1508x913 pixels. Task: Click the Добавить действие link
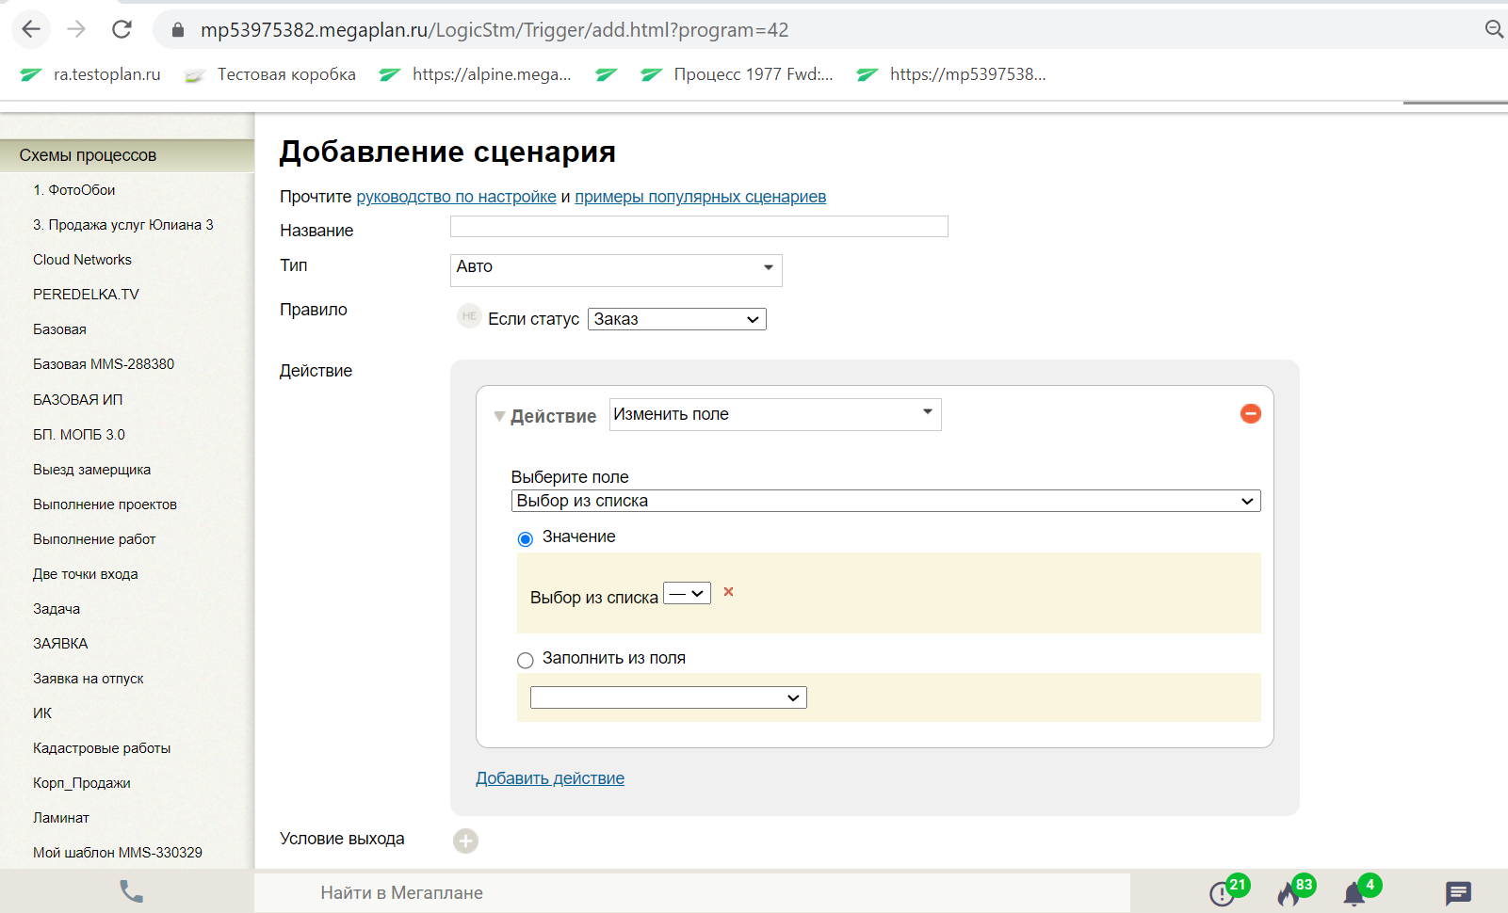(550, 778)
